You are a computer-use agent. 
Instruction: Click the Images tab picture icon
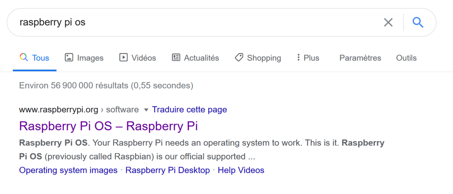click(x=69, y=57)
